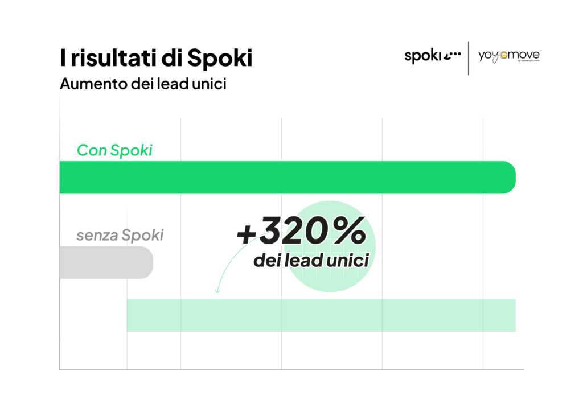The width and height of the screenshot is (583, 412).
Task: Click the yellow emoji in yoyomove logo
Action: (x=504, y=55)
